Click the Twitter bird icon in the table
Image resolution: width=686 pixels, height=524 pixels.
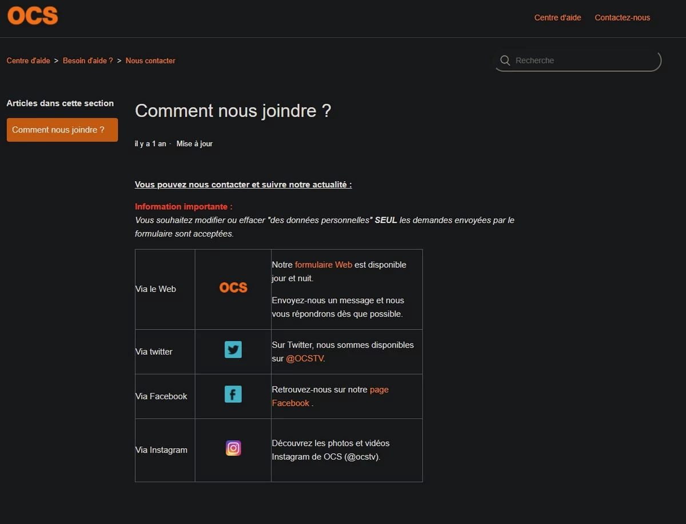pyautogui.click(x=233, y=349)
